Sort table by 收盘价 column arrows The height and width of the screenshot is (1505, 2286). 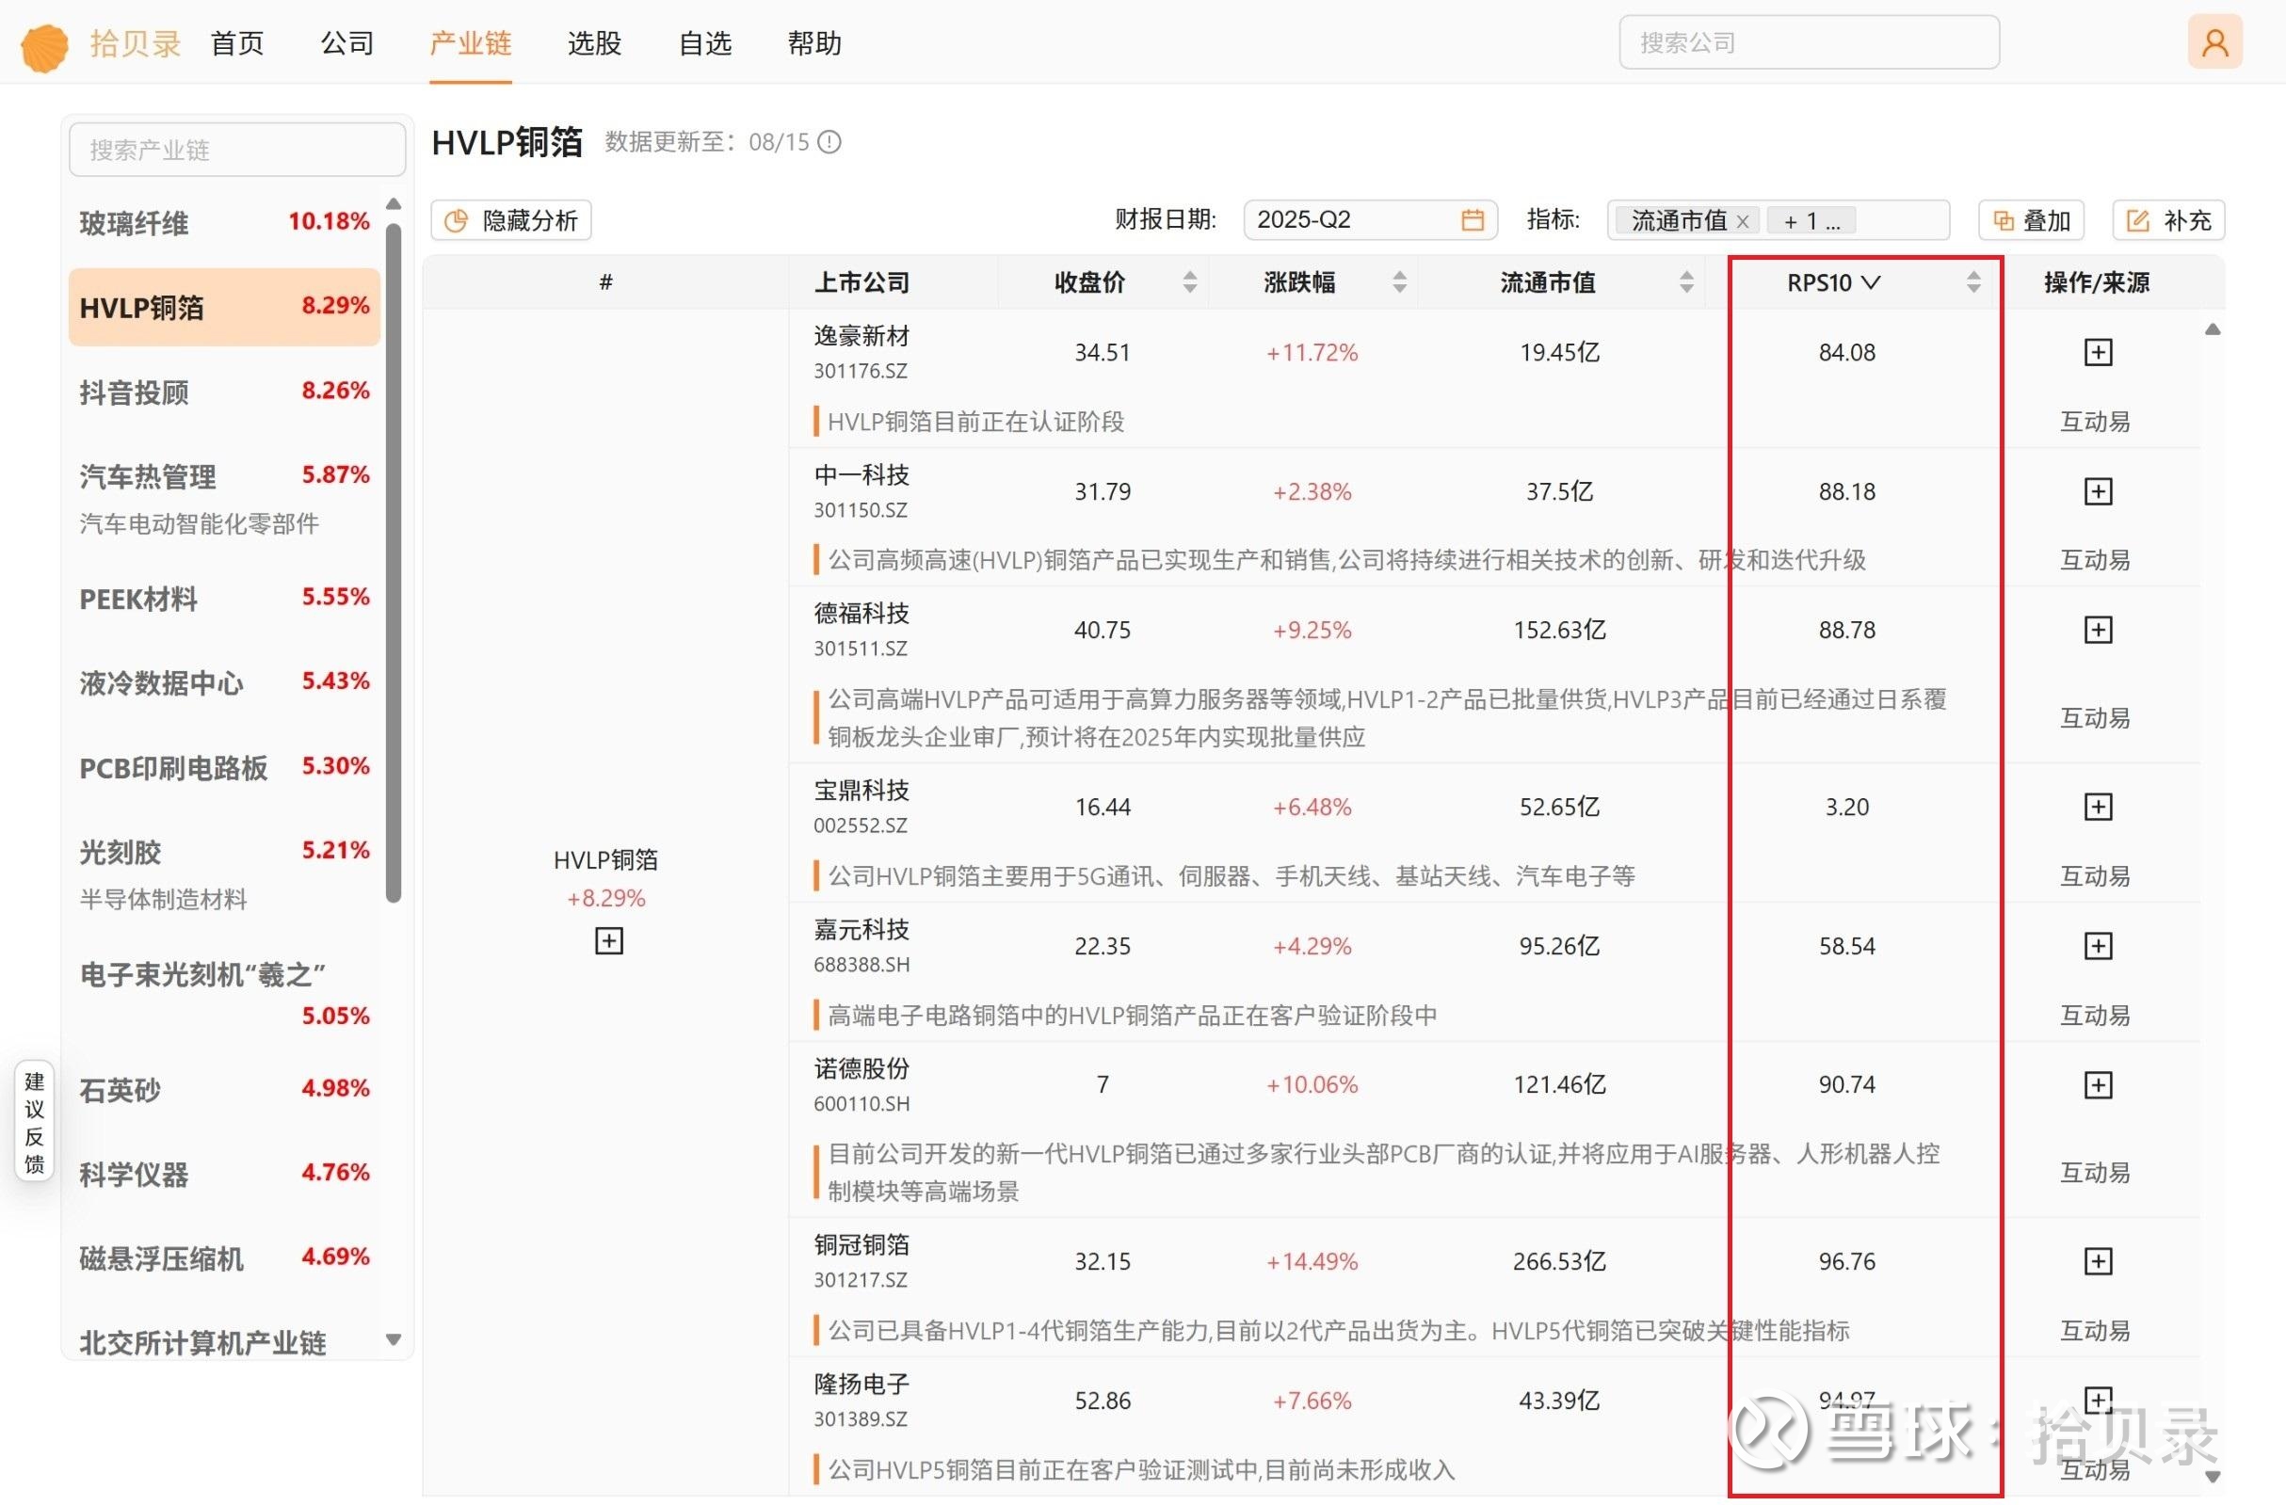(1189, 282)
